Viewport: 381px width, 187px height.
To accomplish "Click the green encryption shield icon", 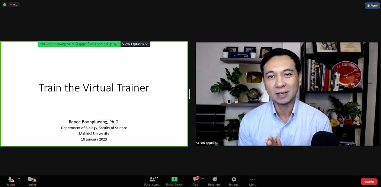I will pyautogui.click(x=4, y=5).
